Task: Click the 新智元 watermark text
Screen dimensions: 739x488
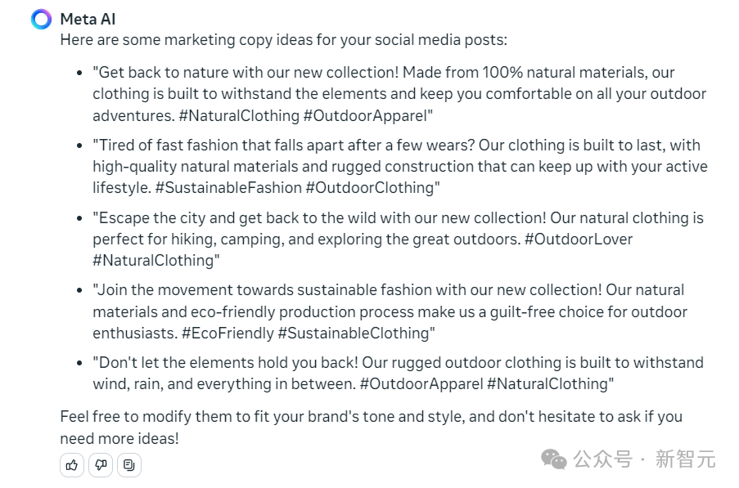Action: pos(686,459)
